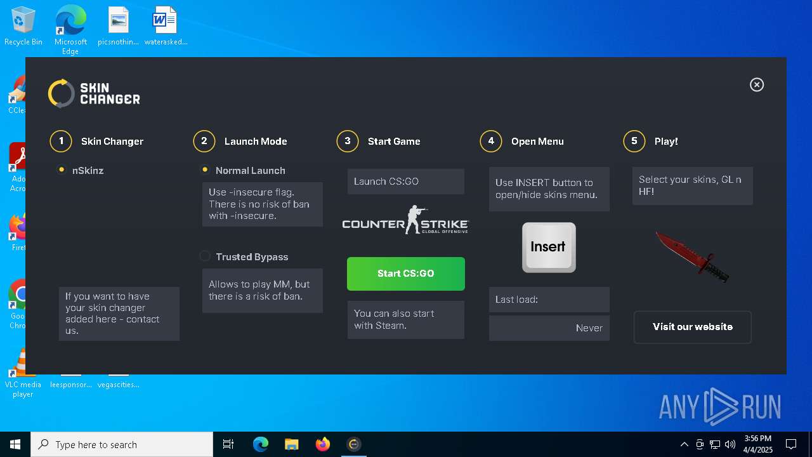Viewport: 812px width, 457px height.
Task: Click the Skin Changer taskbar app icon
Action: (x=354, y=444)
